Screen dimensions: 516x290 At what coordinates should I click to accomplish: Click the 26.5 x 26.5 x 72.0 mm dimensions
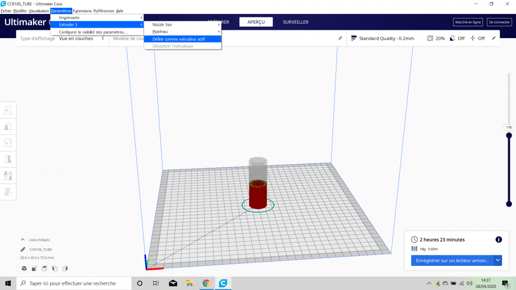37,258
